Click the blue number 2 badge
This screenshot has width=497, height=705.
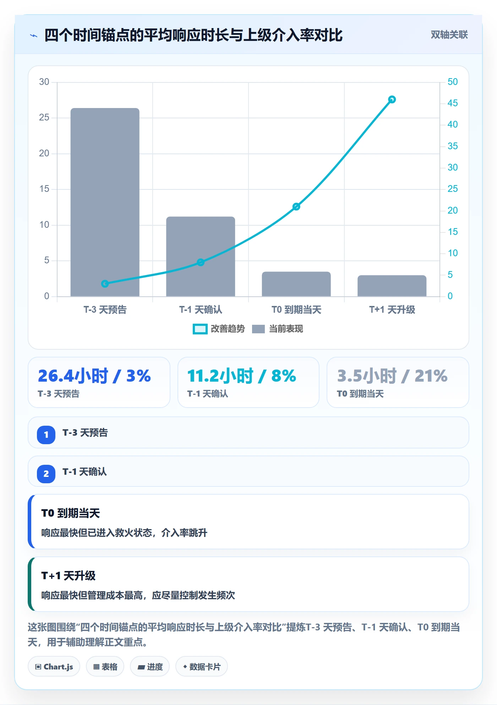point(46,474)
